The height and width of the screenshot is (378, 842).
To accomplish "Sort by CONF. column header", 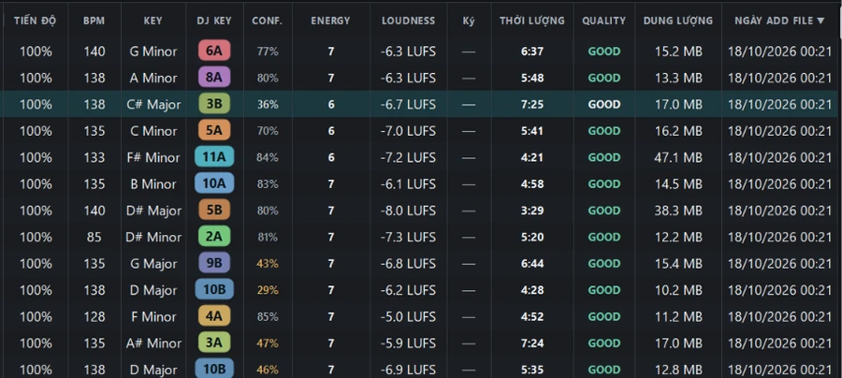I will click(x=268, y=21).
